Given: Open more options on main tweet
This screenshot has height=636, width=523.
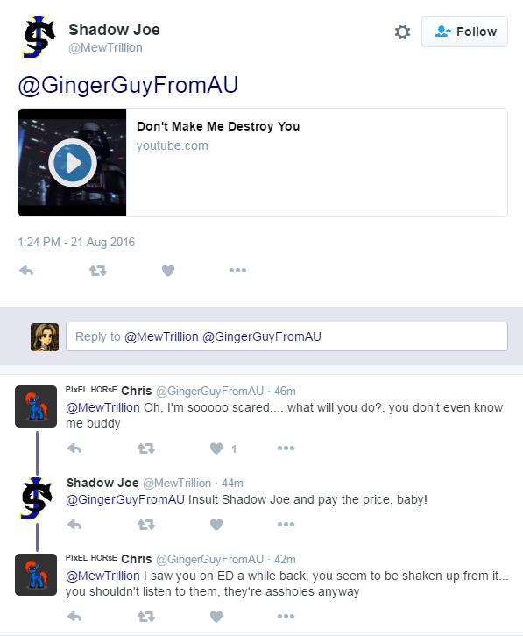Looking at the screenshot, I should (237, 270).
